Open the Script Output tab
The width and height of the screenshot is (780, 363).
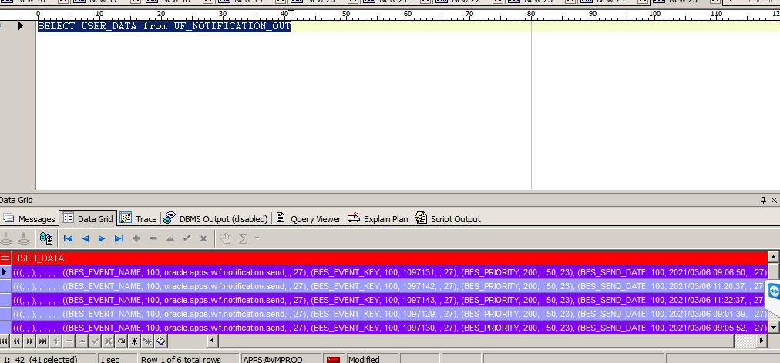point(448,219)
